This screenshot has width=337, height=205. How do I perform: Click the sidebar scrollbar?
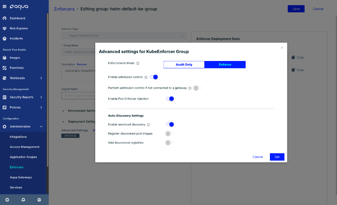(x=47, y=90)
